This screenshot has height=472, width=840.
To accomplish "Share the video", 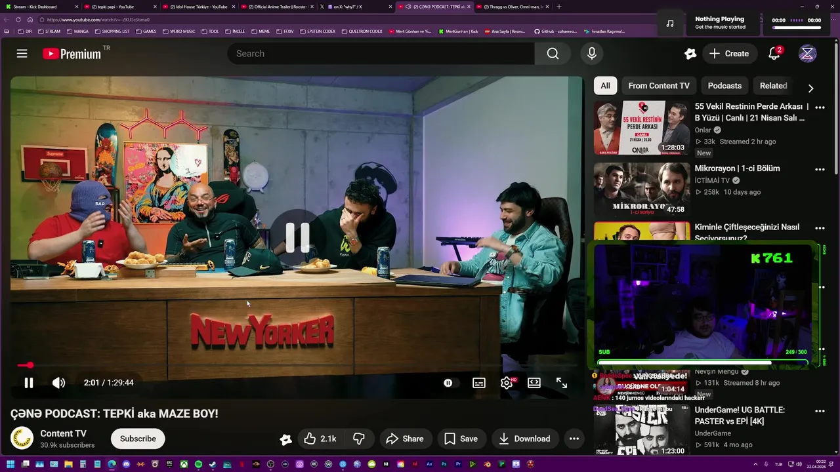I will [405, 439].
